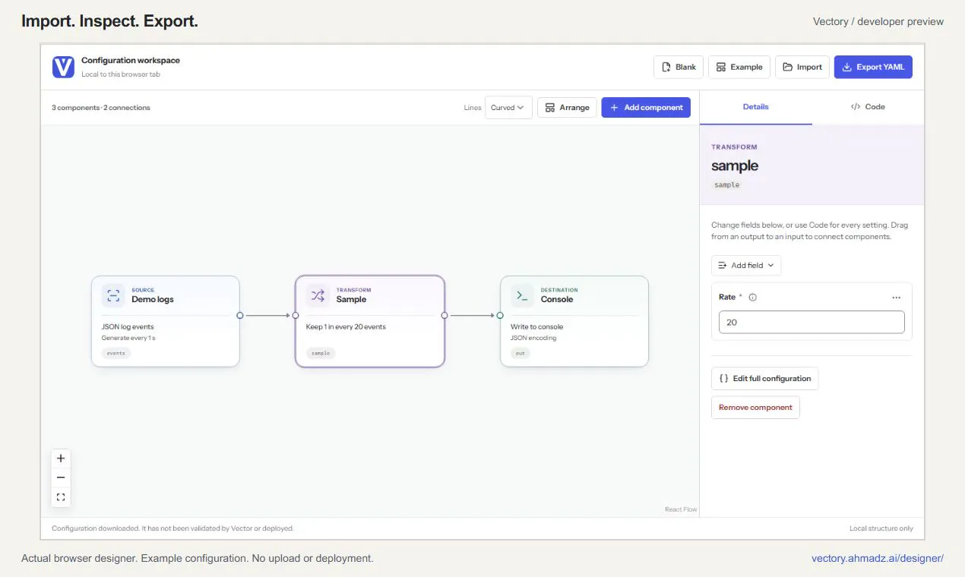965x577 pixels.
Task: Click the '3 components · 2 connections' text
Action: [101, 108]
